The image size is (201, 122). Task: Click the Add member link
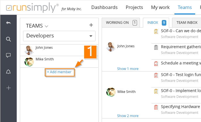[59, 72]
